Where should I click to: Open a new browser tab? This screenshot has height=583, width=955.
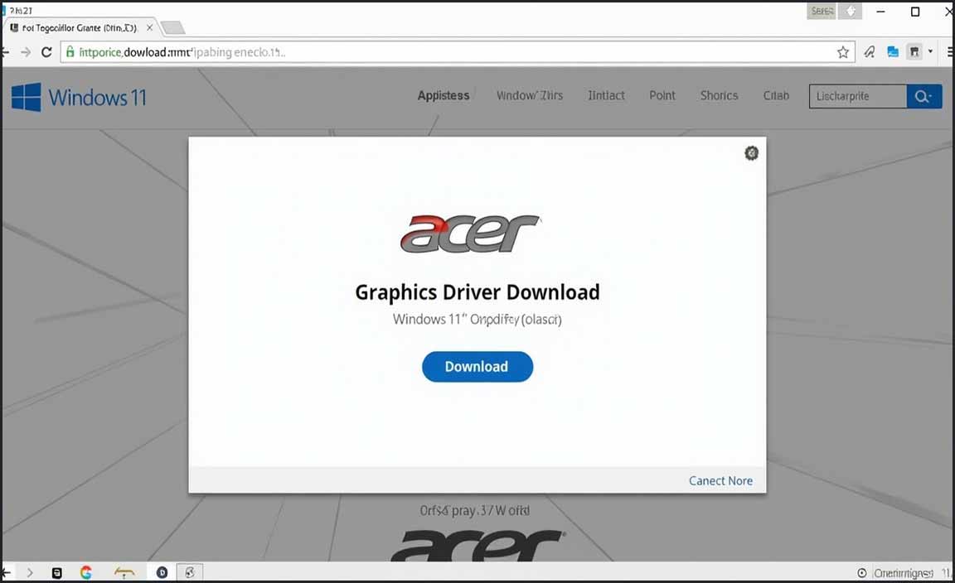coord(172,28)
